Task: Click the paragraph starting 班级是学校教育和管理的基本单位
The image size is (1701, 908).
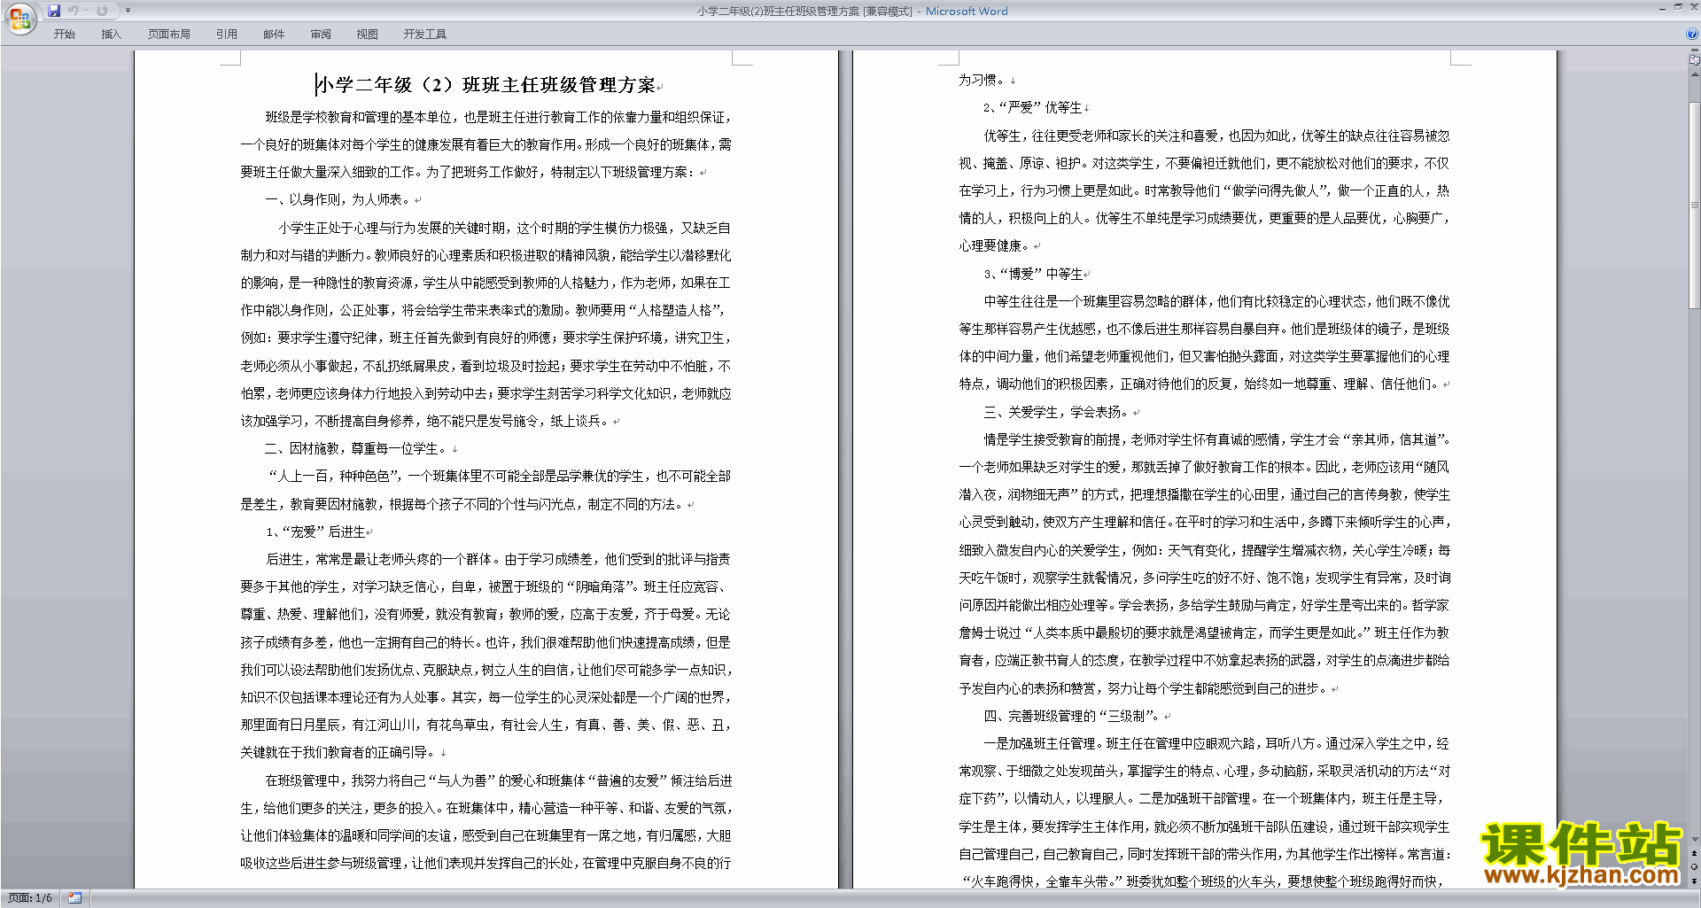Action: 485,145
